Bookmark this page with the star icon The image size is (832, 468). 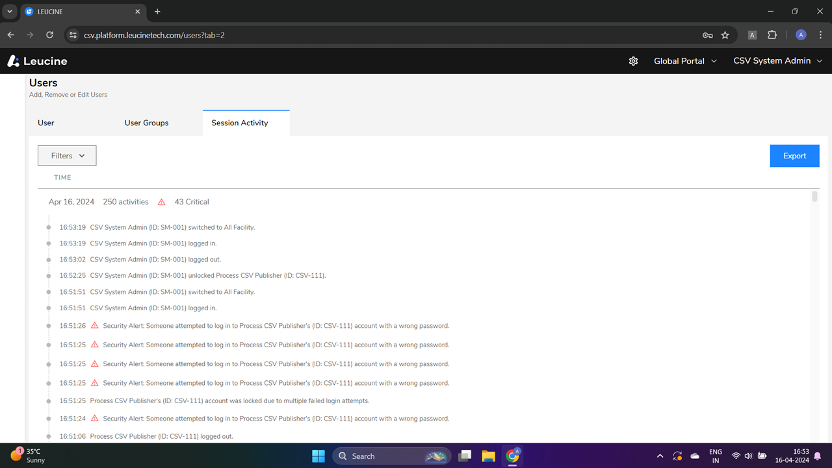(x=725, y=35)
